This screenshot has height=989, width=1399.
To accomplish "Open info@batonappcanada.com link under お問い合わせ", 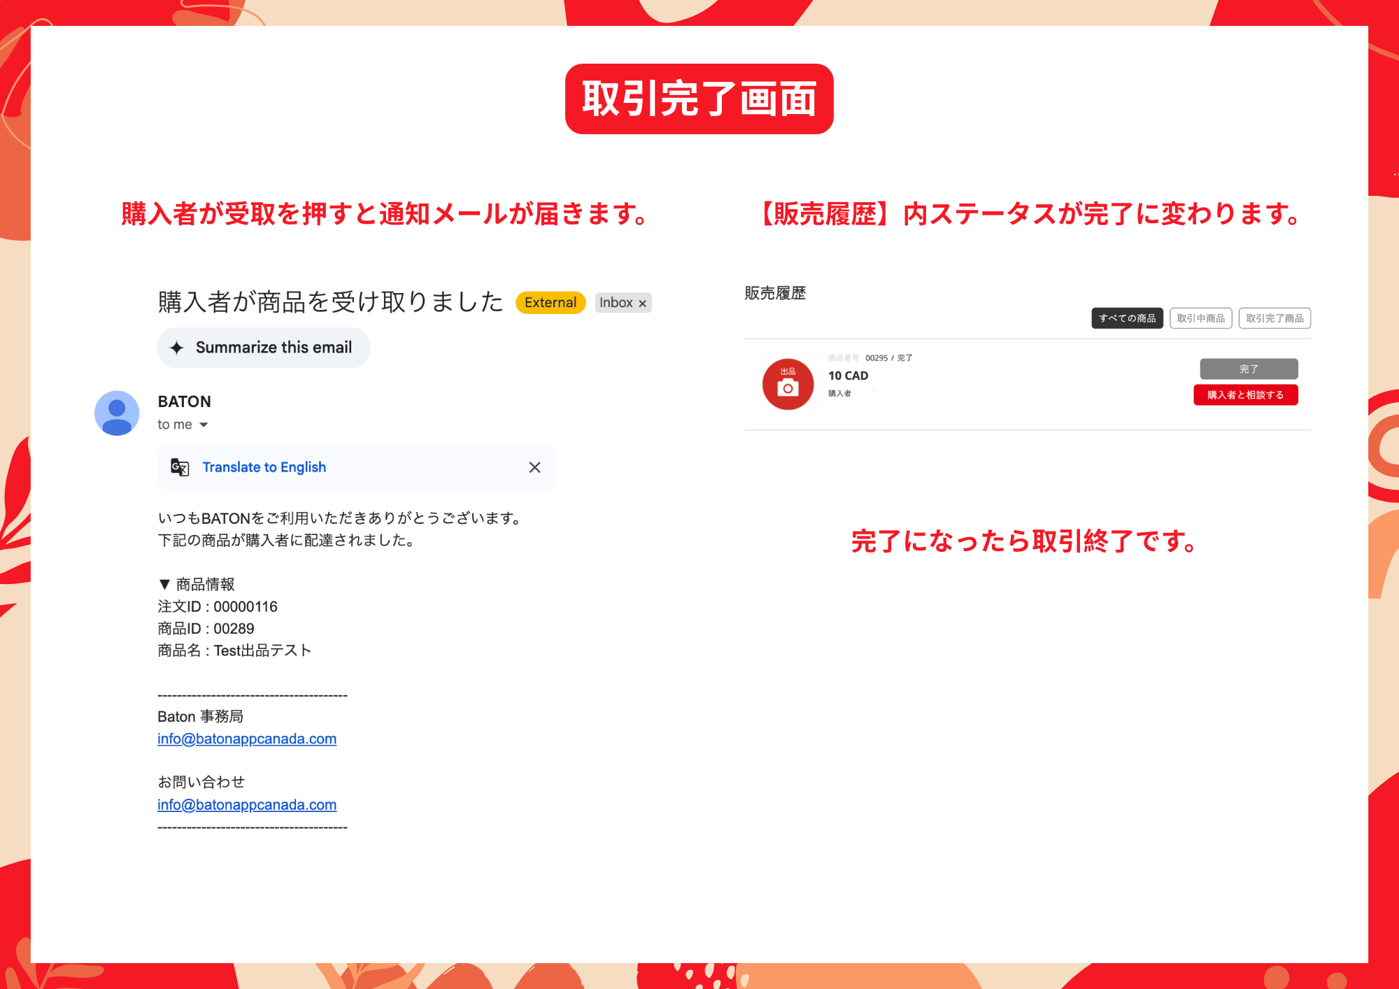I will point(247,804).
